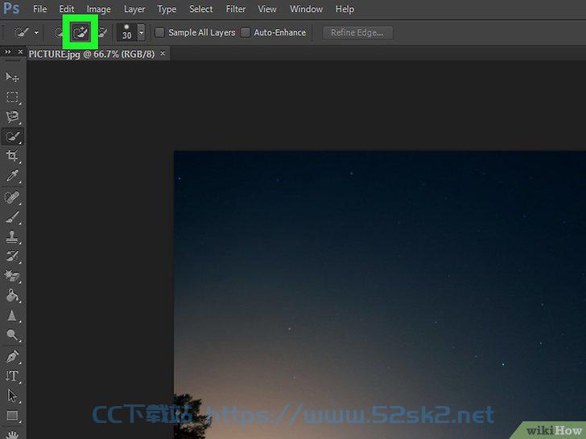
Task: Select the Hand tool
Action: [x=12, y=434]
